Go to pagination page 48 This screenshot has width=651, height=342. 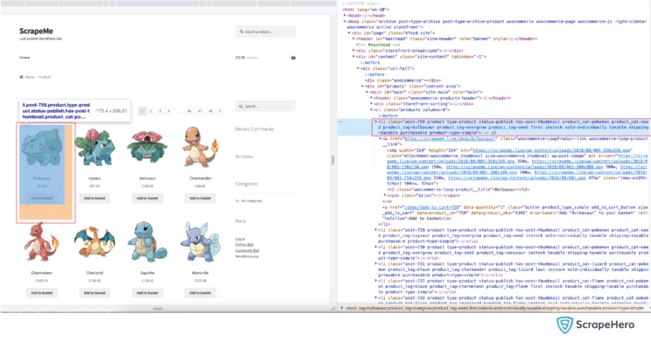[210, 111]
